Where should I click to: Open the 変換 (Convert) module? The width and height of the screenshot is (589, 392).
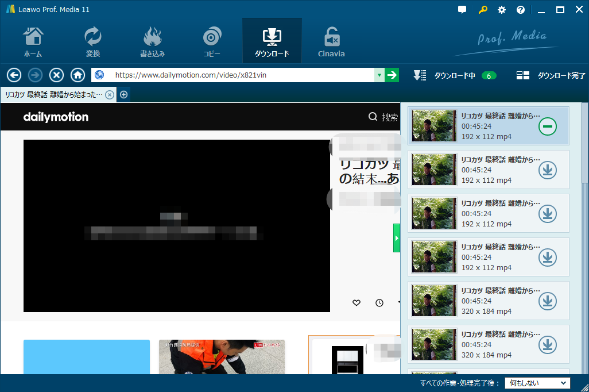point(93,41)
